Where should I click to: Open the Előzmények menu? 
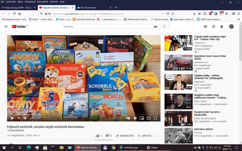click(30, 2)
